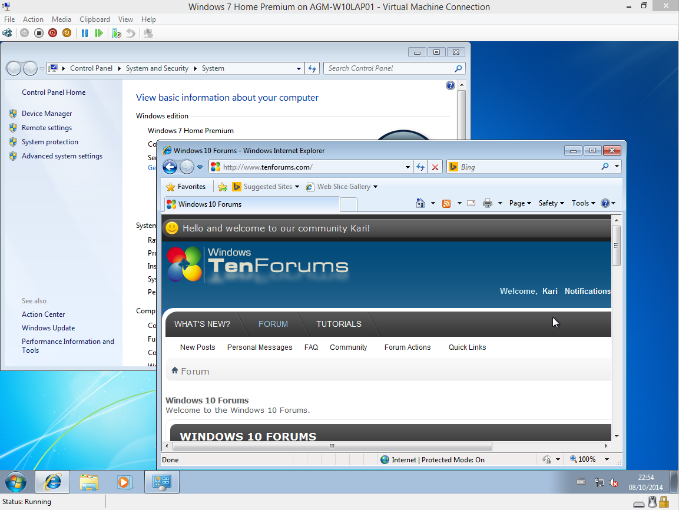Click the IE Read Mail icon

(471, 204)
